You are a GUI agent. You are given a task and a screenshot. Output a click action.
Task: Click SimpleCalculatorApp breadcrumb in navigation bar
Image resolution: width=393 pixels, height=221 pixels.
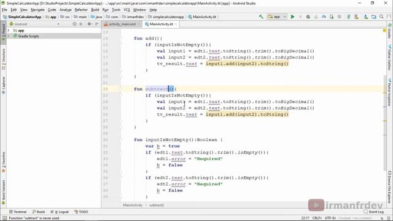pos(22,17)
